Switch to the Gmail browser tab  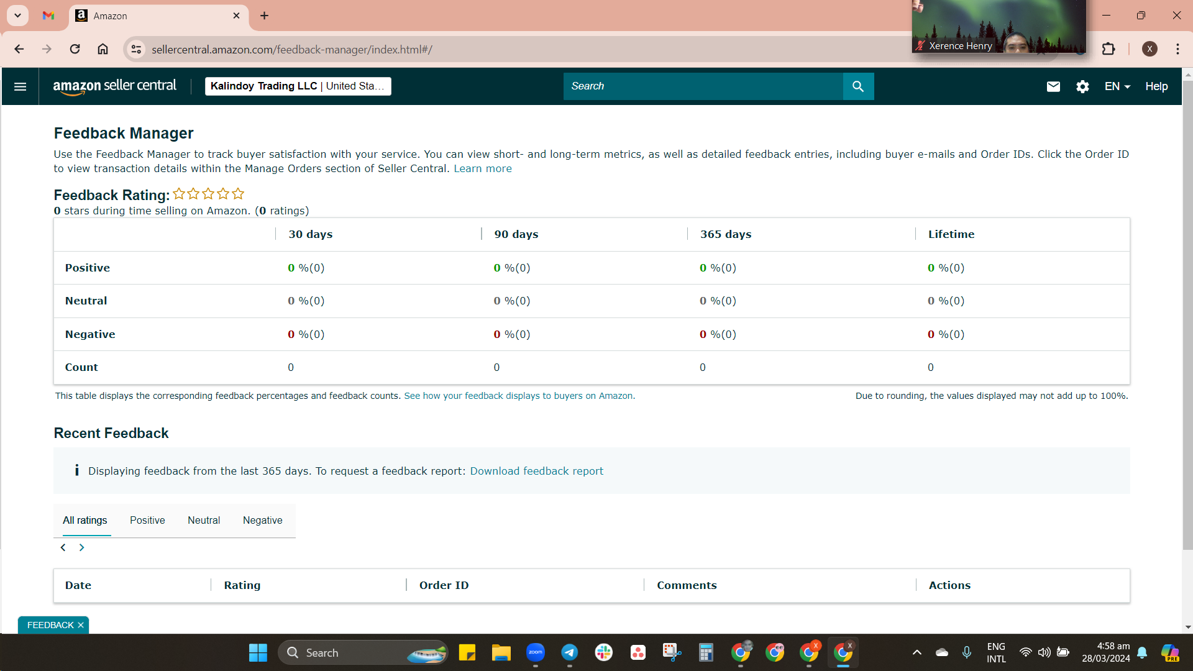coord(48,16)
